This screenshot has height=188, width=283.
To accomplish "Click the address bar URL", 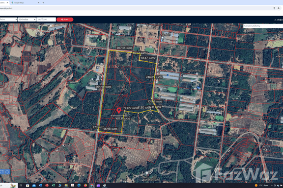I will point(6,8).
